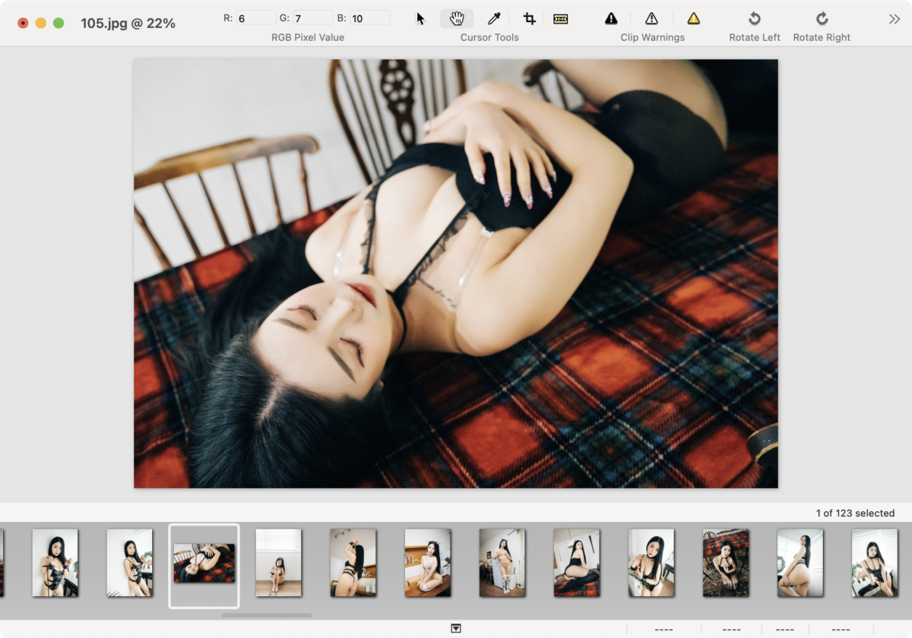Rotate the image right
Viewport: 912px width, 638px height.
click(x=822, y=18)
